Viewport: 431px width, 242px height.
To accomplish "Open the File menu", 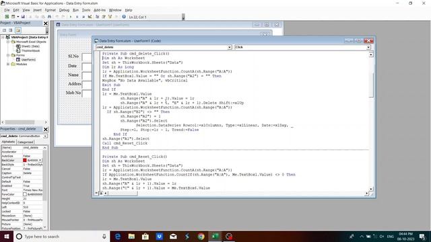I will coord(7,10).
